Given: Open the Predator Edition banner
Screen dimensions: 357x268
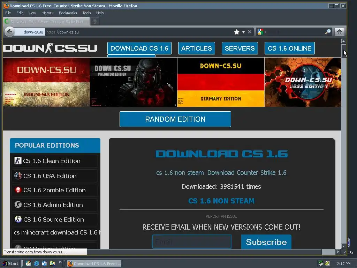Looking at the screenshot, I should pos(134,82).
